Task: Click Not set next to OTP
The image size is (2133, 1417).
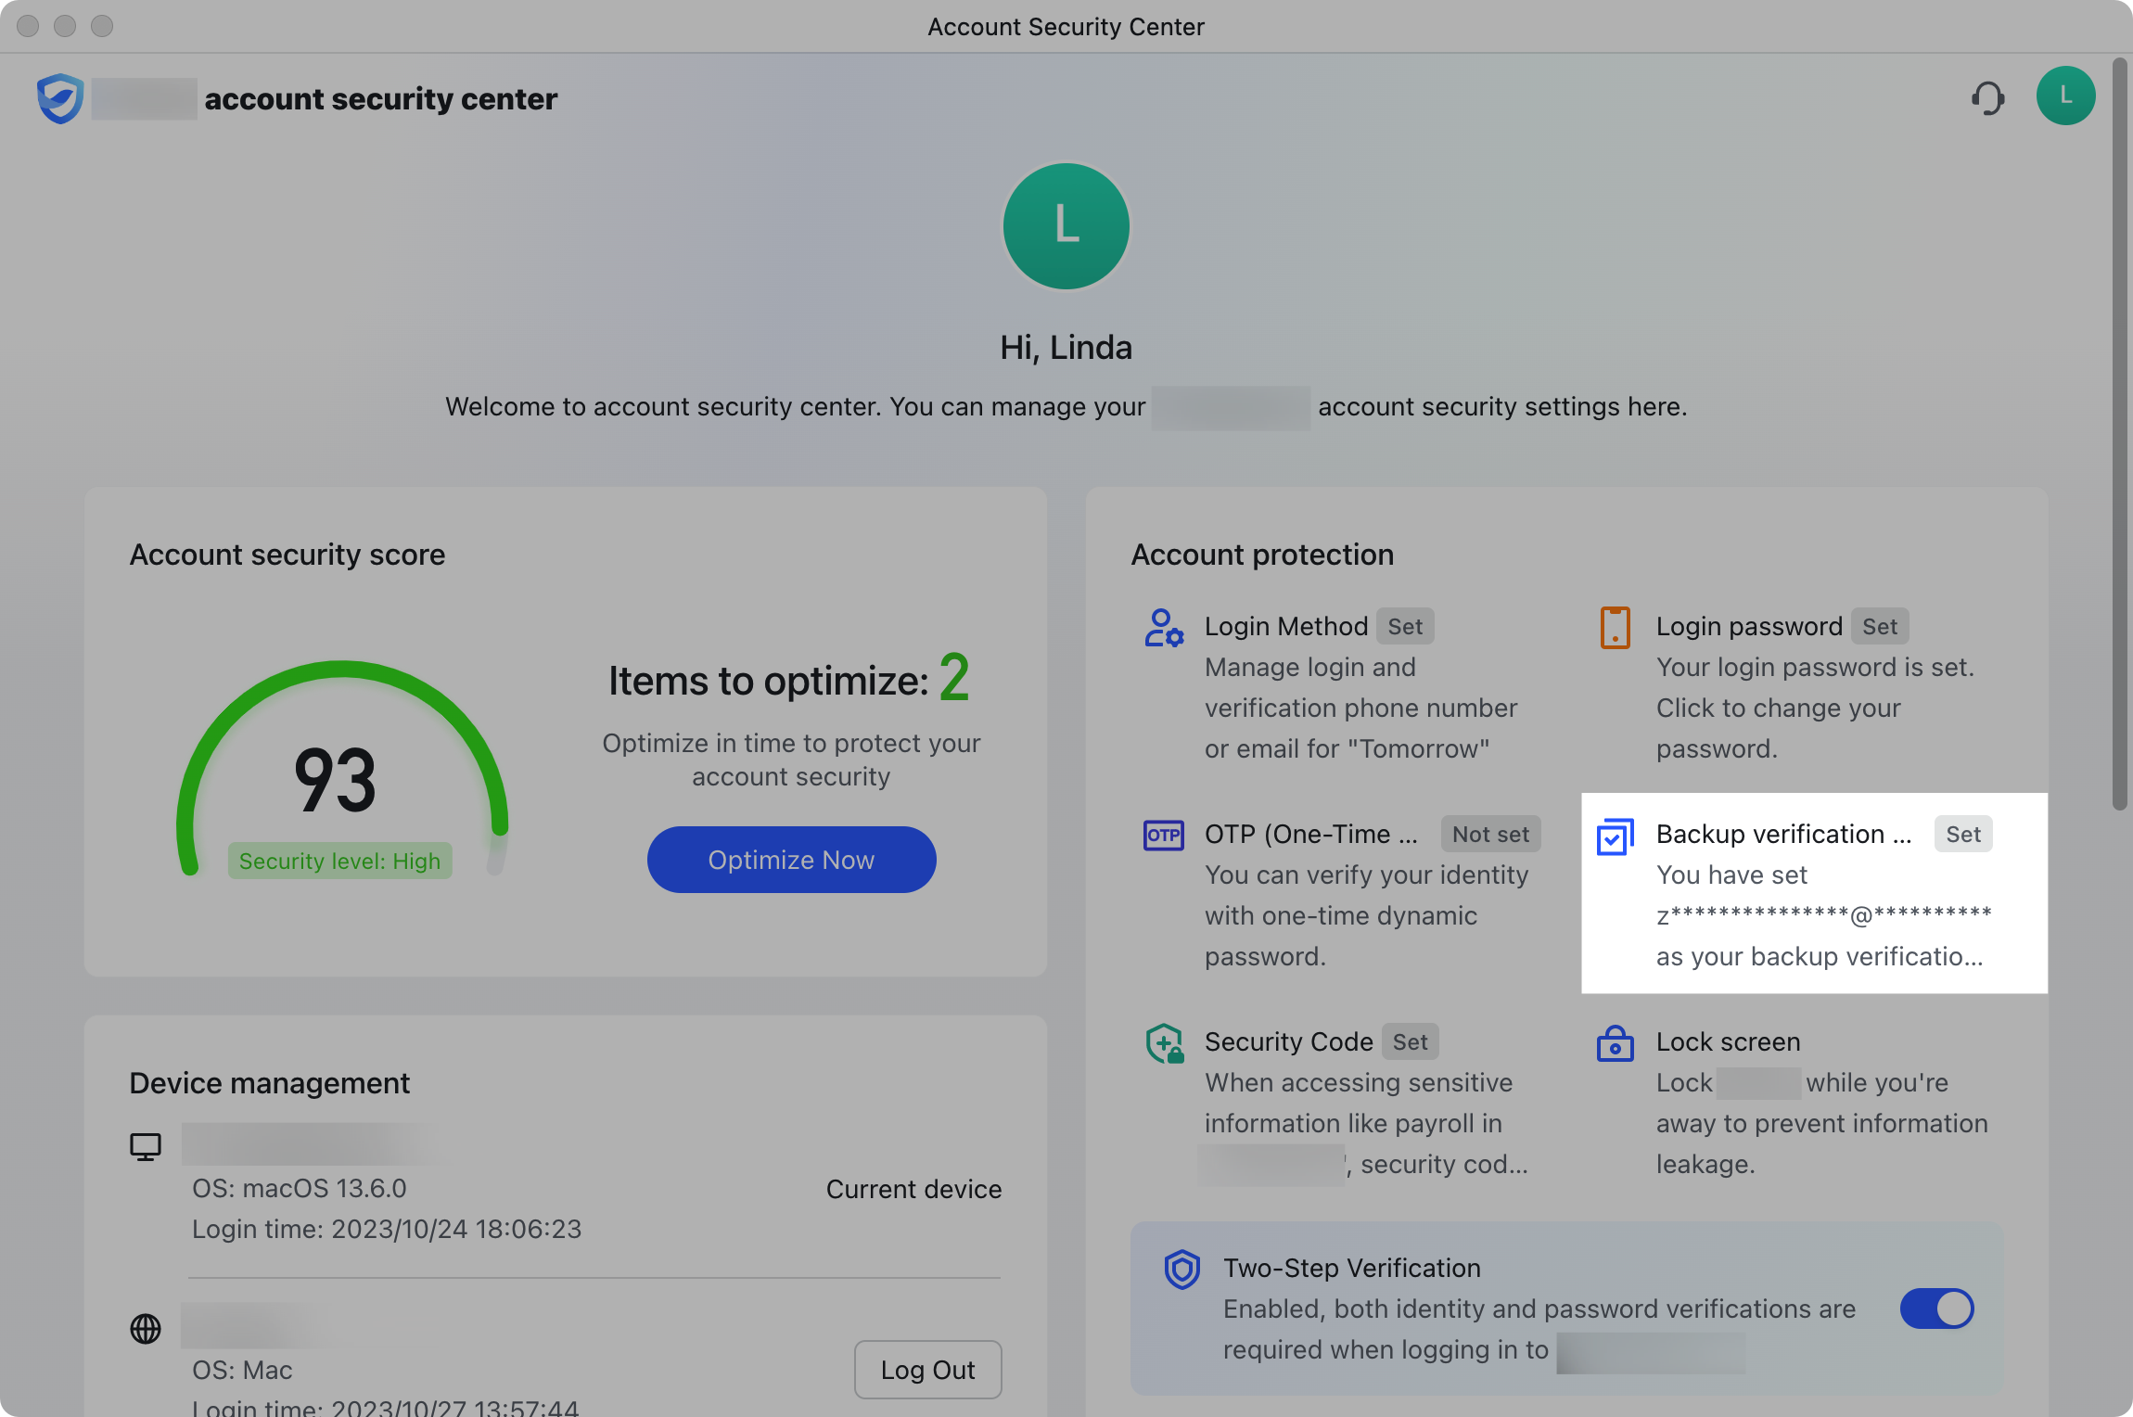Action: click(x=1489, y=834)
